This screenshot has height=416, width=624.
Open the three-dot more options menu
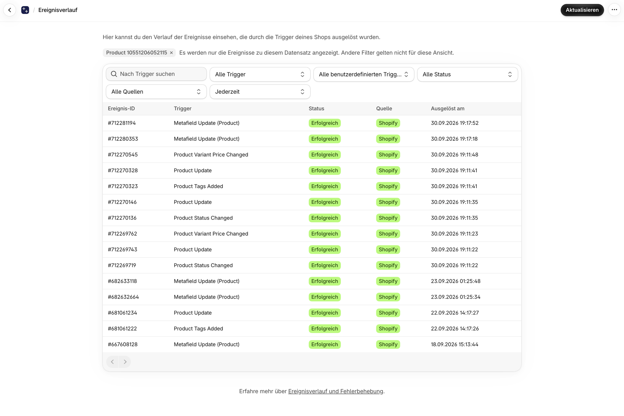click(614, 10)
